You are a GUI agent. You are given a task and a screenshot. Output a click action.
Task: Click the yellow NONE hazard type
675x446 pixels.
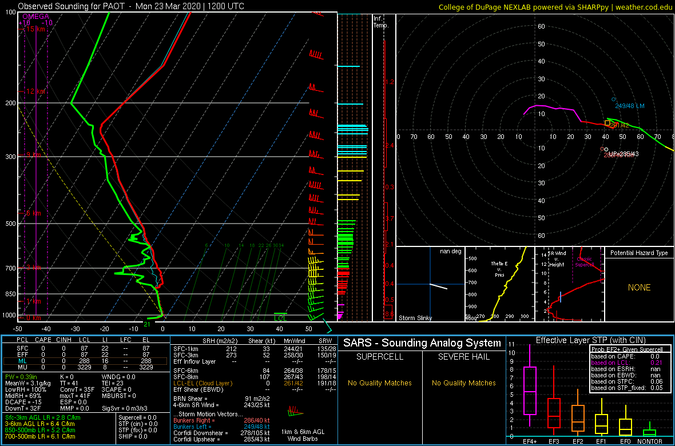pyautogui.click(x=639, y=288)
